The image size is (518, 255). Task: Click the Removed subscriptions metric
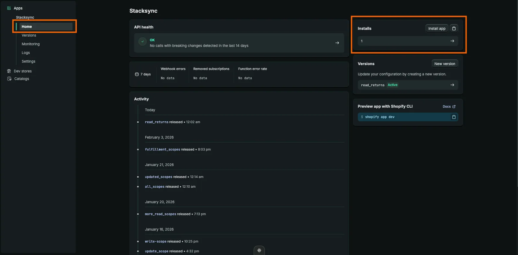(211, 73)
